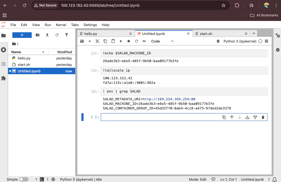Close the start.sh tab

246,34
